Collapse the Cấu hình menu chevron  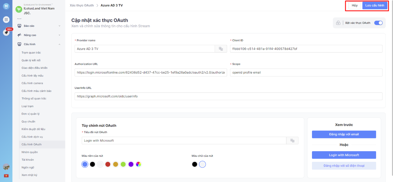coord(59,44)
